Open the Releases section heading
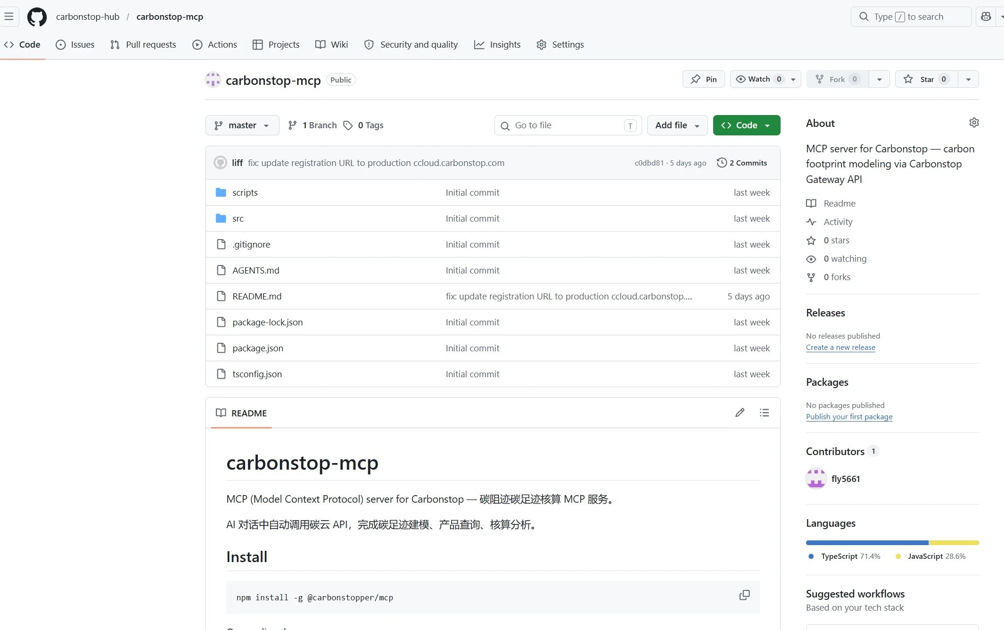The width and height of the screenshot is (1004, 630). point(825,313)
